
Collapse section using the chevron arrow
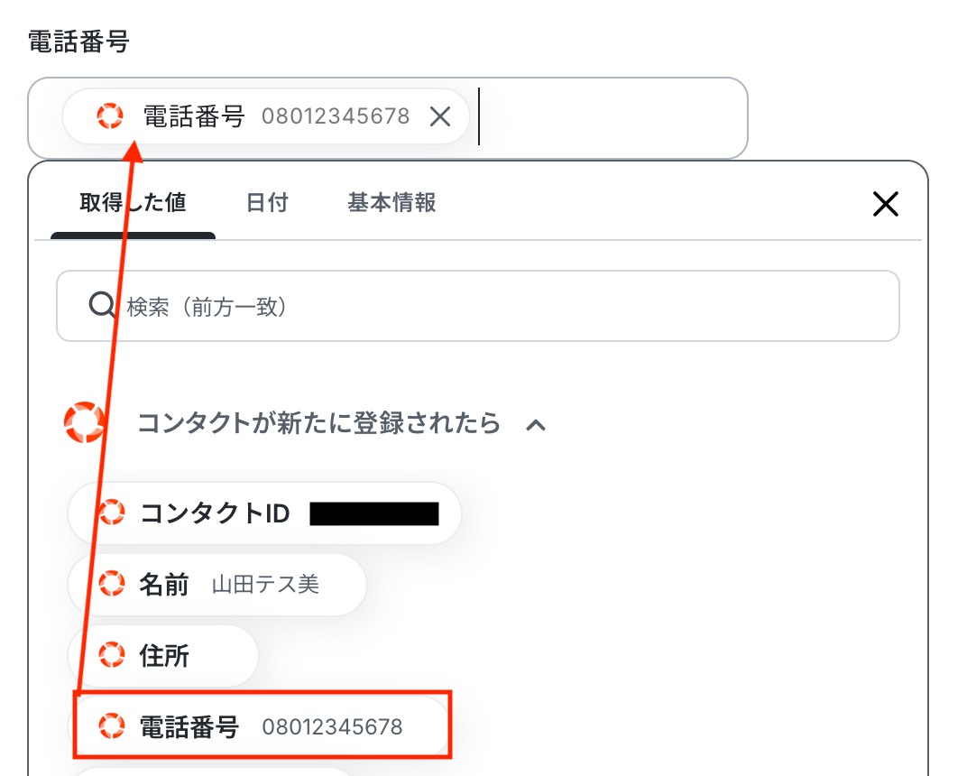[536, 424]
